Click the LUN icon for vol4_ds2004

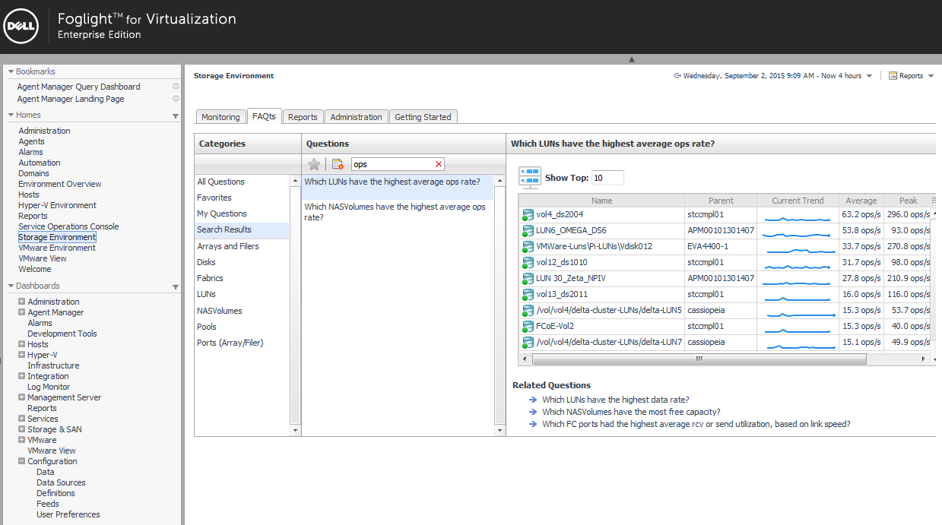click(528, 214)
